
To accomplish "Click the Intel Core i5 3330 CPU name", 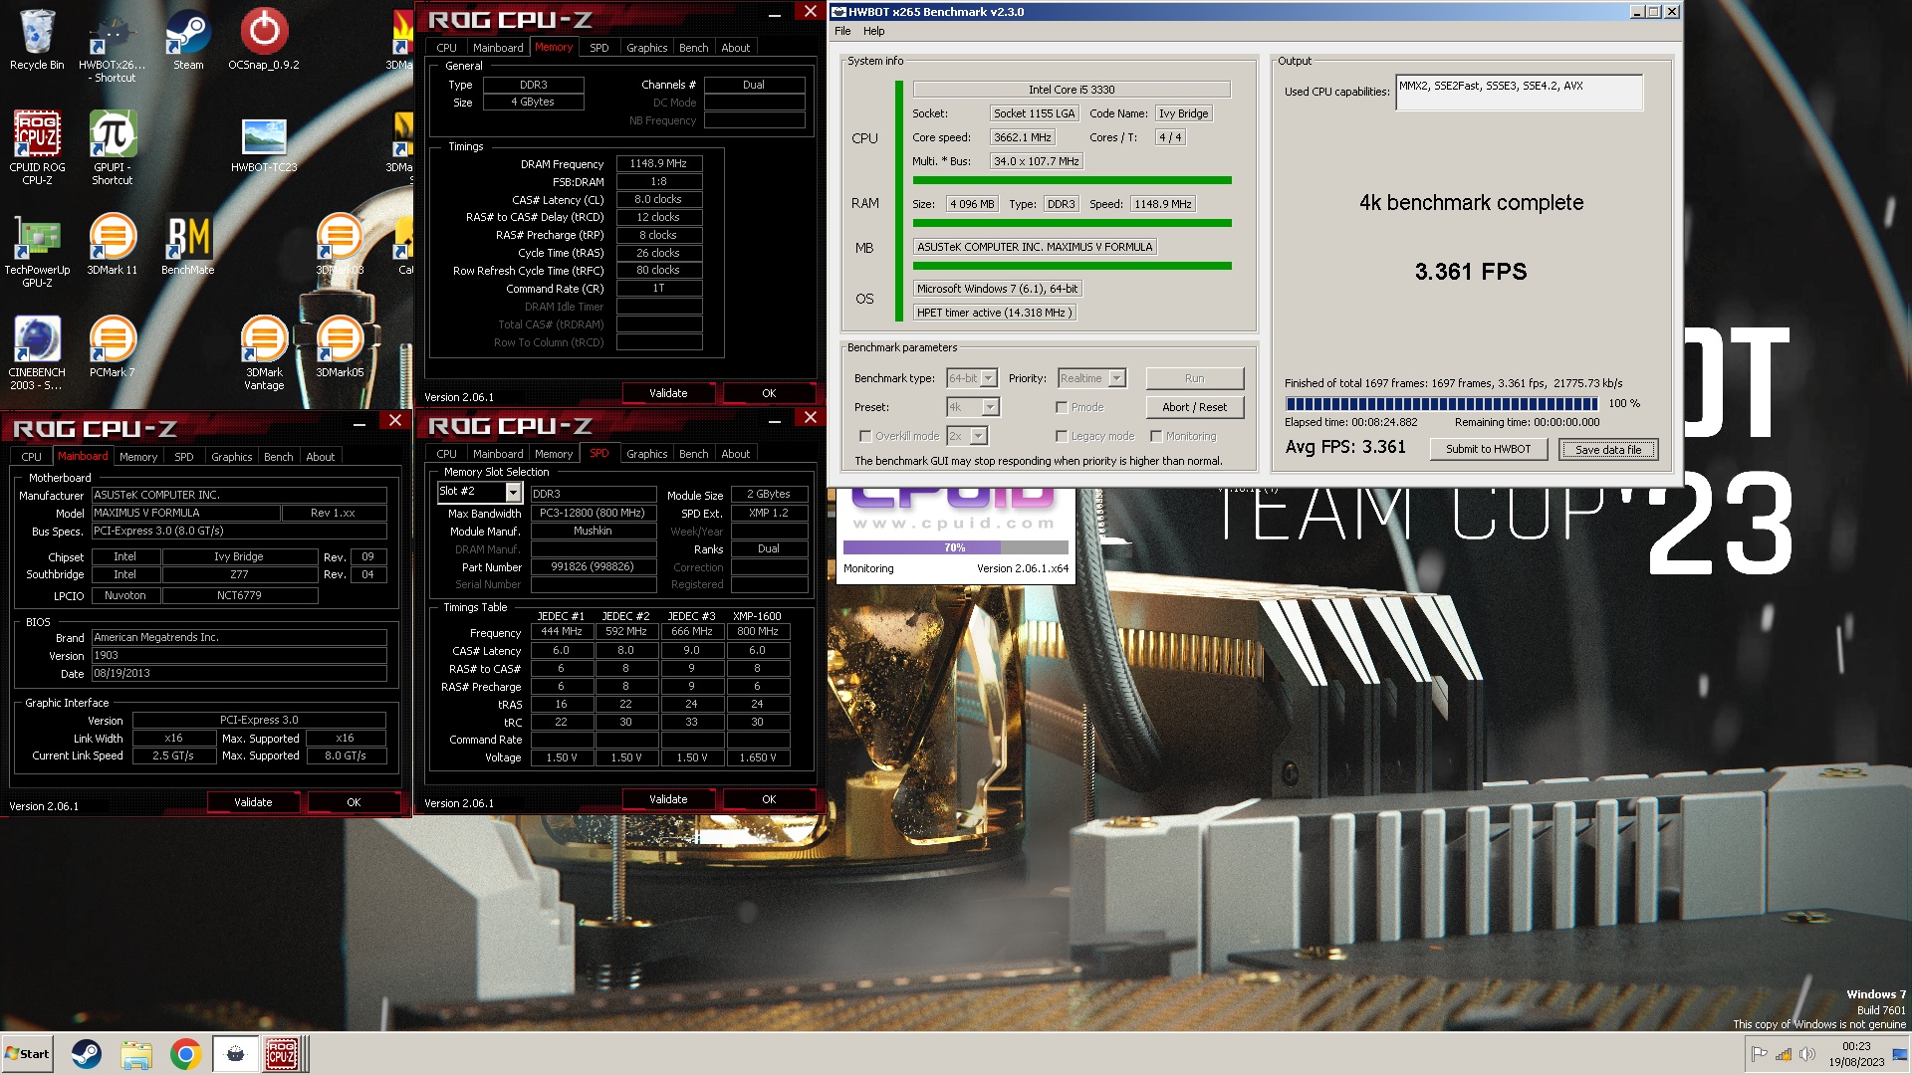I will 1072,90.
